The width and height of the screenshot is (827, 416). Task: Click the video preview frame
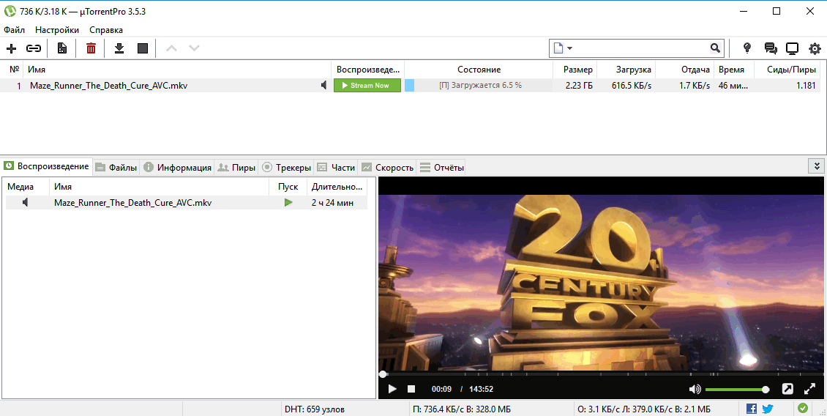tap(601, 283)
